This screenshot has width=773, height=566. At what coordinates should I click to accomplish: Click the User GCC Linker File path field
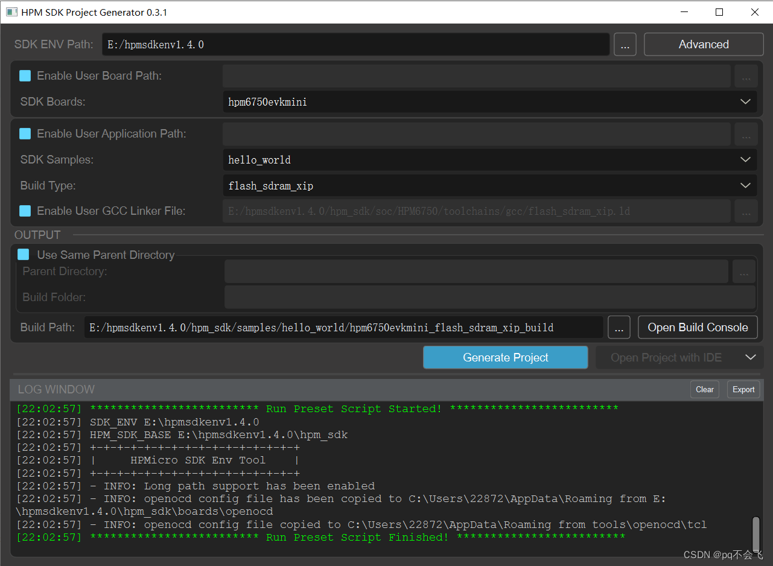(477, 211)
